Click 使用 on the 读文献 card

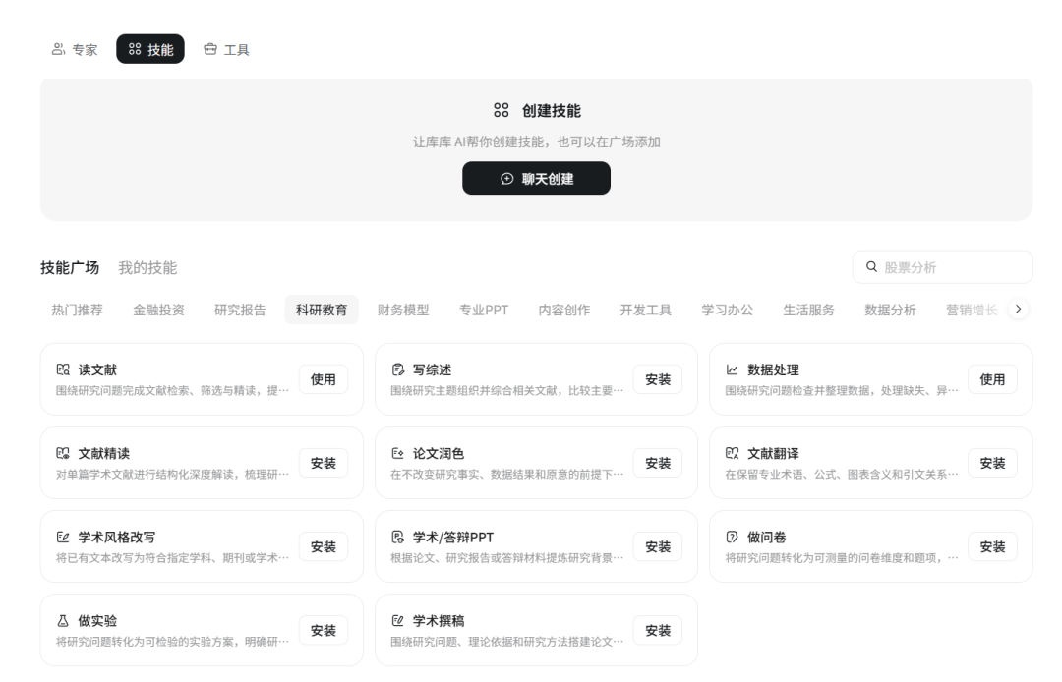[x=324, y=379]
